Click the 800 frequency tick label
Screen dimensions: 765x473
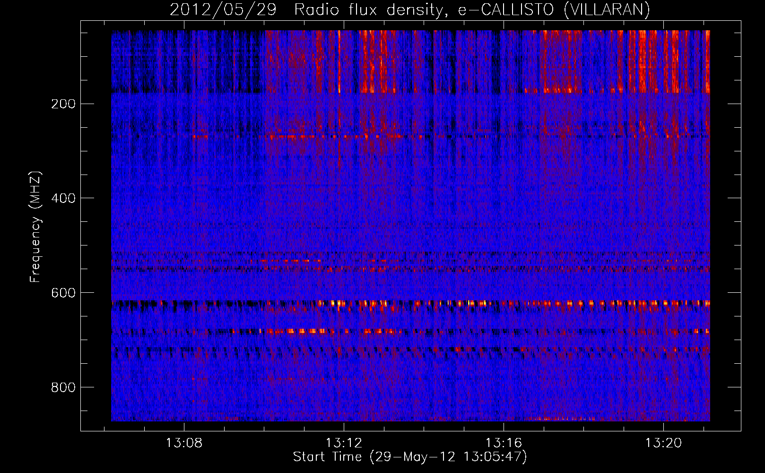63,388
